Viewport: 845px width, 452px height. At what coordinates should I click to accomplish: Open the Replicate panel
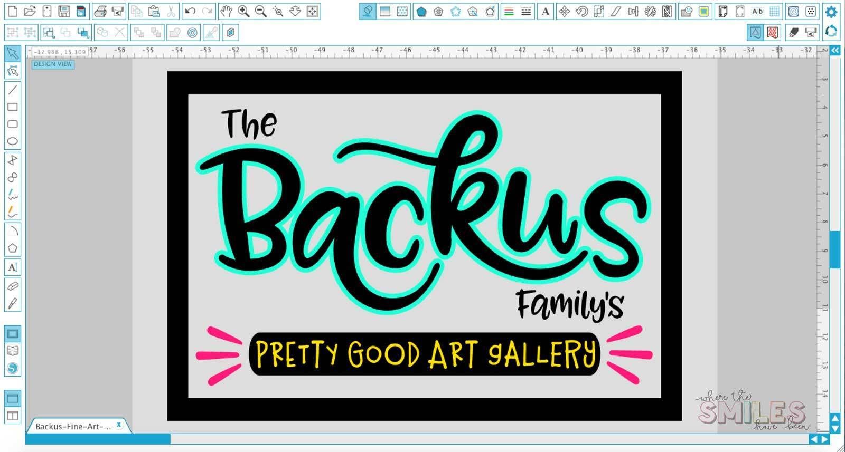pos(650,11)
